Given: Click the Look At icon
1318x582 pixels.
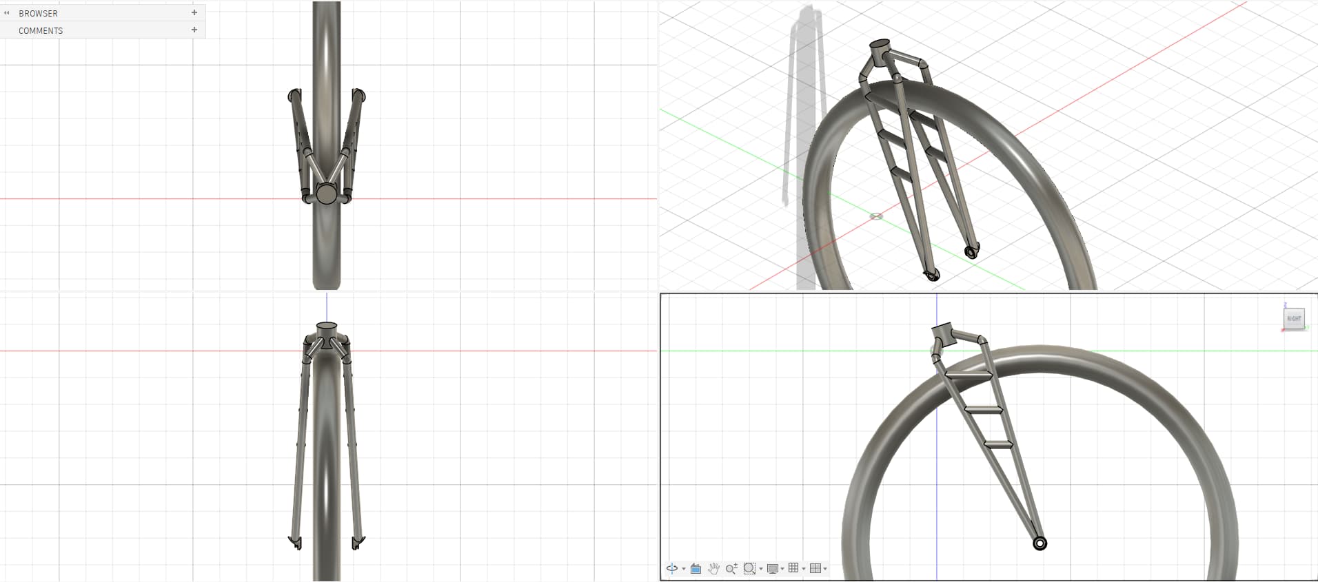Looking at the screenshot, I should pyautogui.click(x=696, y=568).
